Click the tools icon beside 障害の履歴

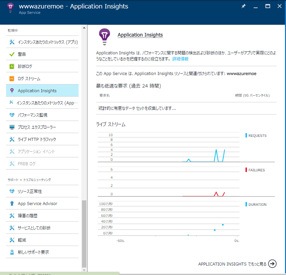[12, 216]
